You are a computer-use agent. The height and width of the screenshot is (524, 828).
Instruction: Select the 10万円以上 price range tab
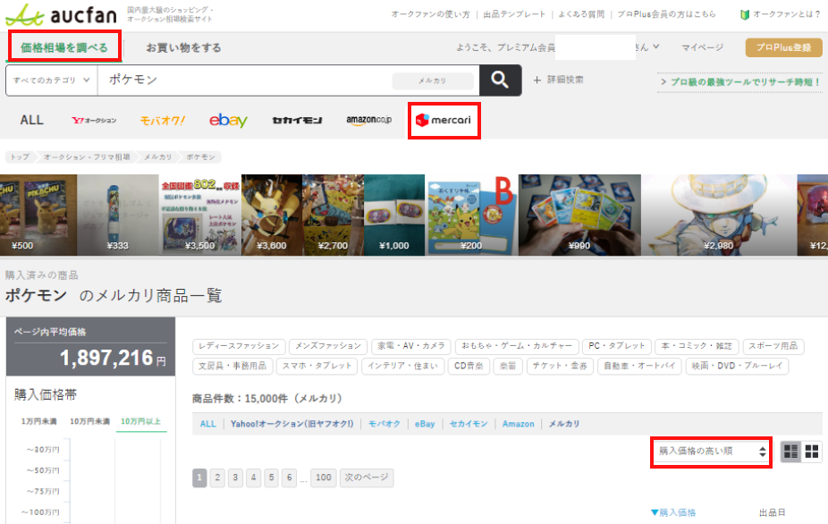(x=141, y=421)
